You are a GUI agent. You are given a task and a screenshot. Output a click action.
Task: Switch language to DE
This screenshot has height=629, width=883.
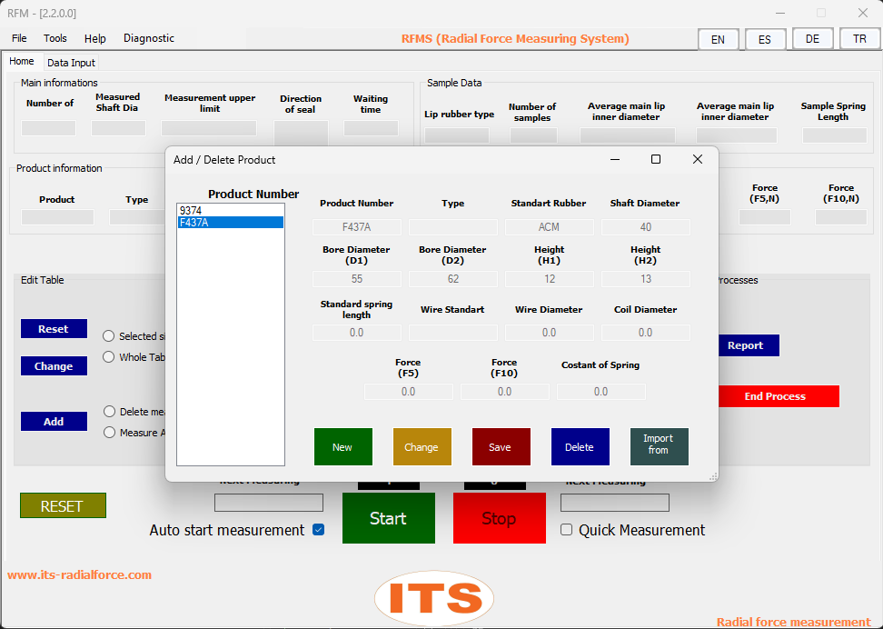pos(812,39)
